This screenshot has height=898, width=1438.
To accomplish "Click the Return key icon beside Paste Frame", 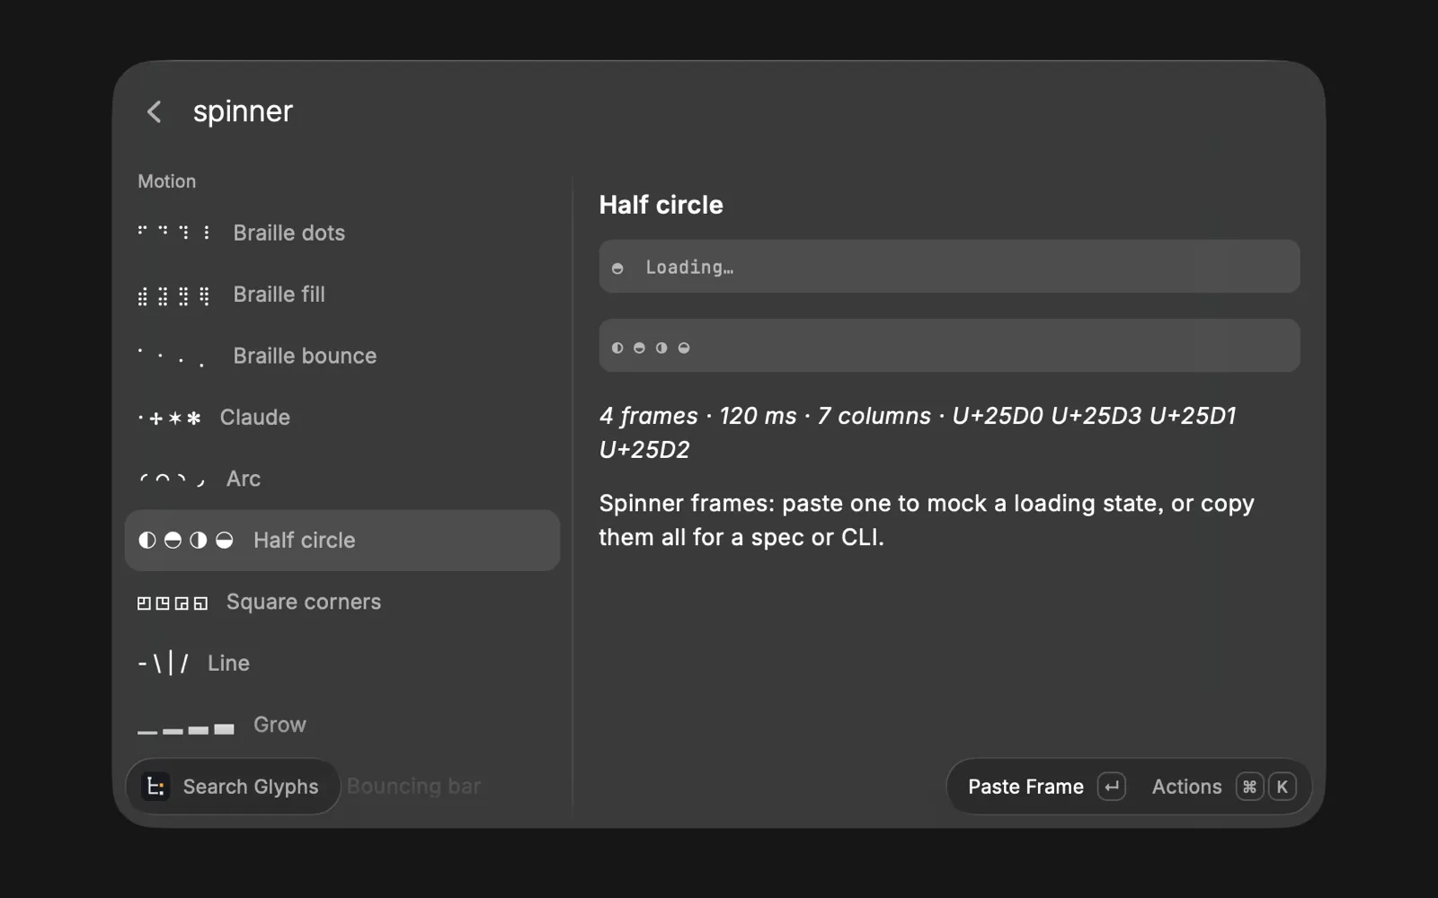I will tap(1112, 787).
